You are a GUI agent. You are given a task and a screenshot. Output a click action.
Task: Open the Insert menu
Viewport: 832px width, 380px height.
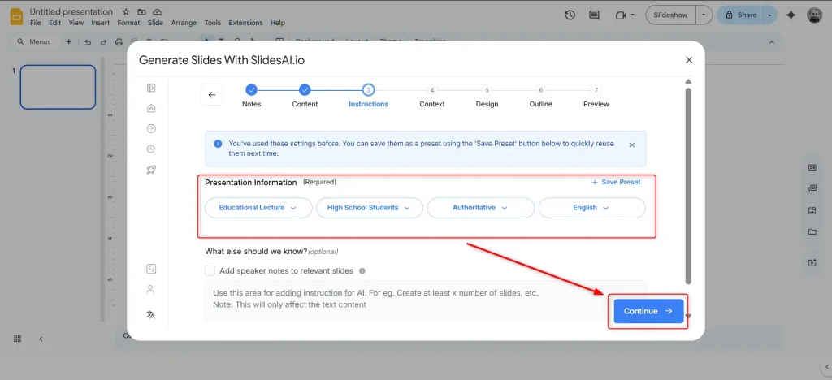point(100,23)
